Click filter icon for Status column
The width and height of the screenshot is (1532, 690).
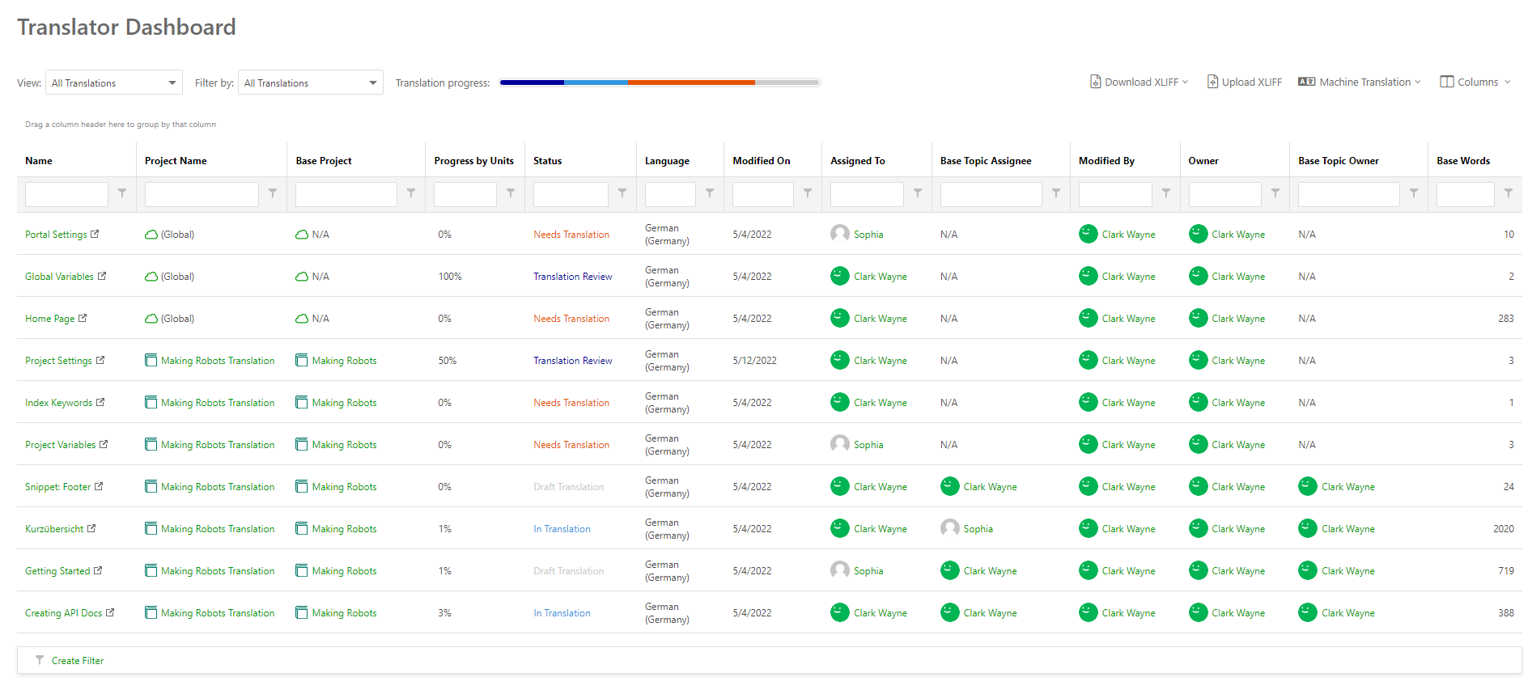pos(622,193)
